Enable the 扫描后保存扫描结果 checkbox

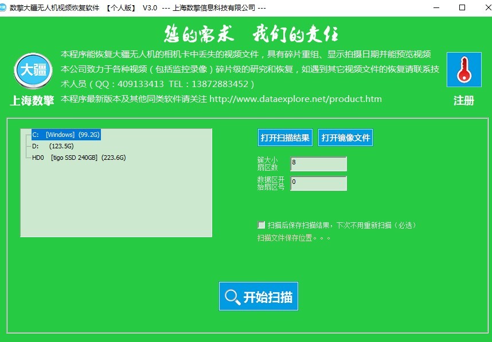pos(261,225)
